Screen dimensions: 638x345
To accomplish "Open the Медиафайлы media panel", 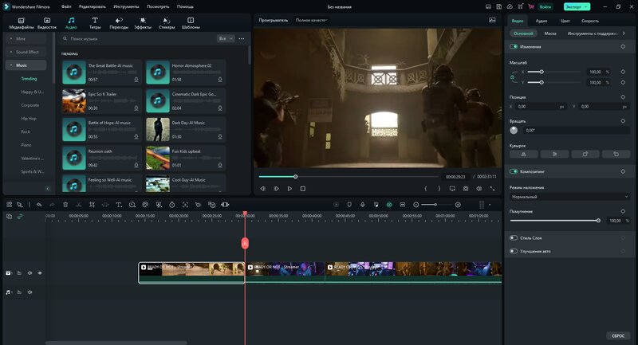I will click(22, 23).
